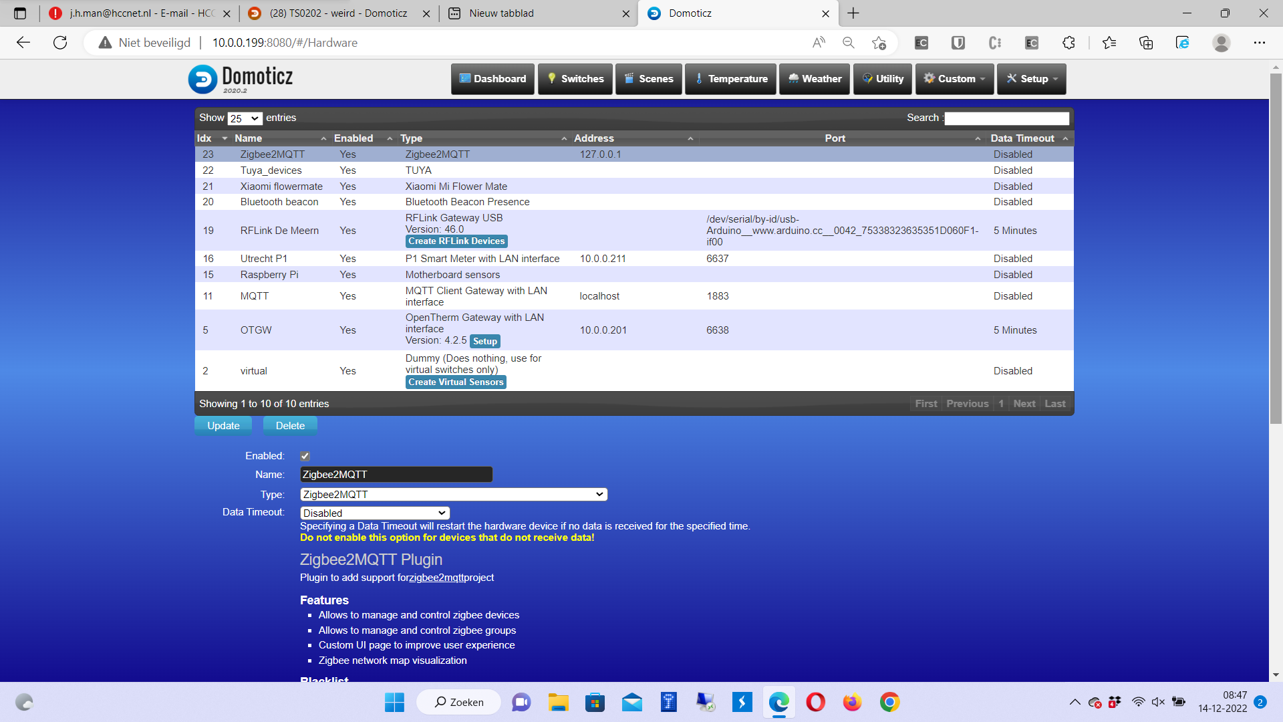
Task: Click the browser profile avatar icon
Action: tap(1222, 43)
